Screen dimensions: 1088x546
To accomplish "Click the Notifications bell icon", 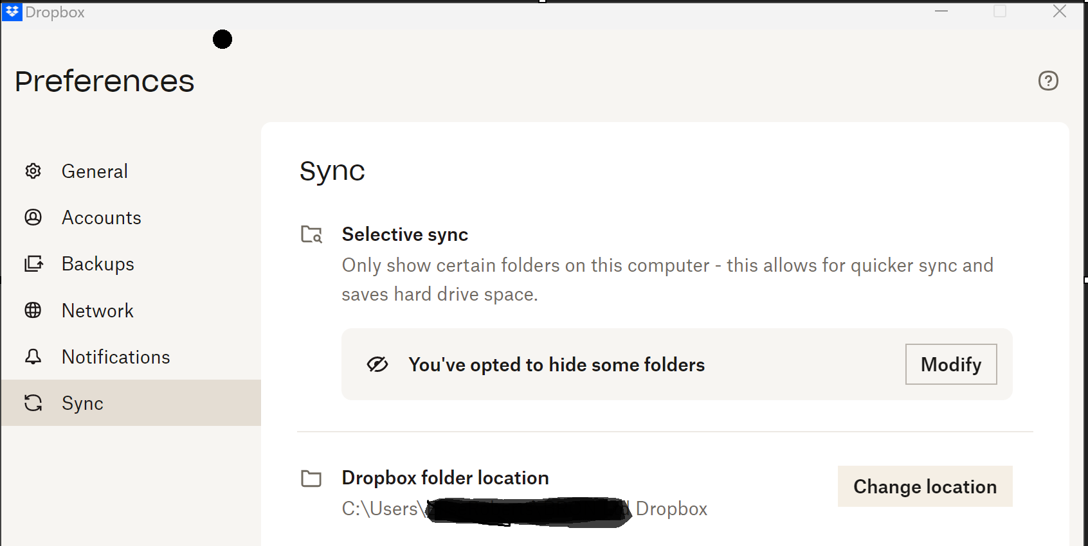I will (33, 357).
